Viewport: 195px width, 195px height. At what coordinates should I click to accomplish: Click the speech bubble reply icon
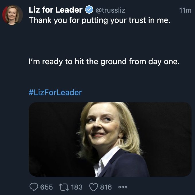coord(34,187)
